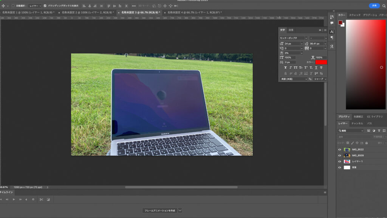Click the lock position icon in Layers
This screenshot has width=387, height=218.
click(x=357, y=143)
